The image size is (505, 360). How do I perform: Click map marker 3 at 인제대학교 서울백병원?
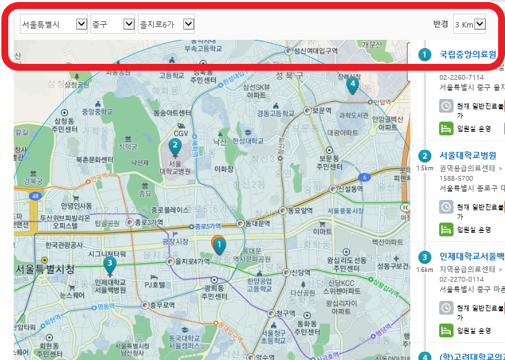[110, 265]
